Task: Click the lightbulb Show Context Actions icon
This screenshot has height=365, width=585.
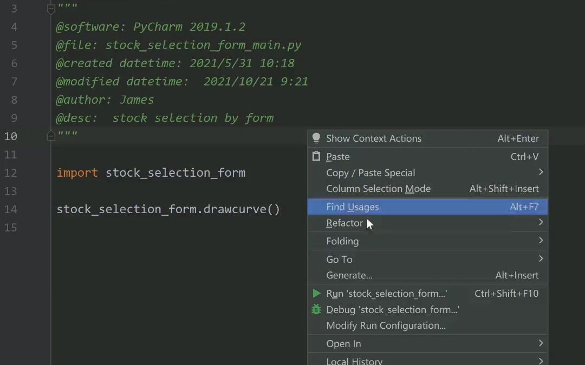Action: click(316, 138)
